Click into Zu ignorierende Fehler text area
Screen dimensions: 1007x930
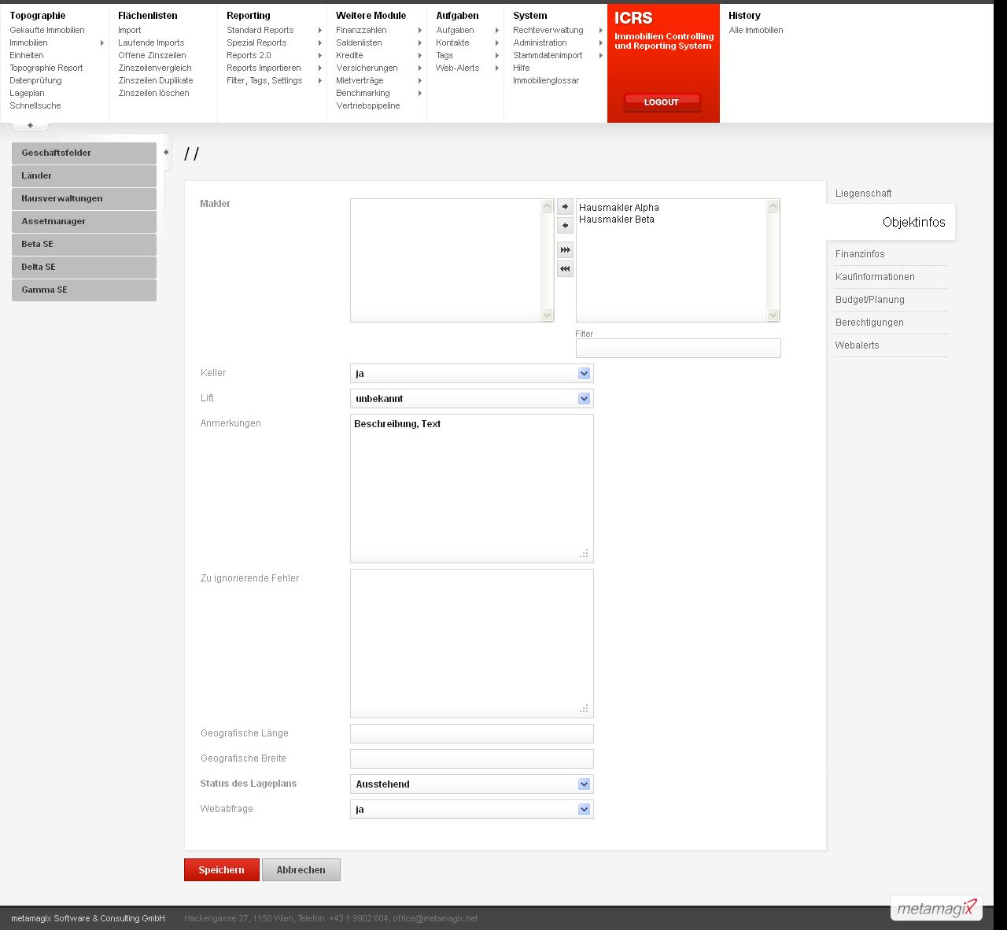click(471, 644)
